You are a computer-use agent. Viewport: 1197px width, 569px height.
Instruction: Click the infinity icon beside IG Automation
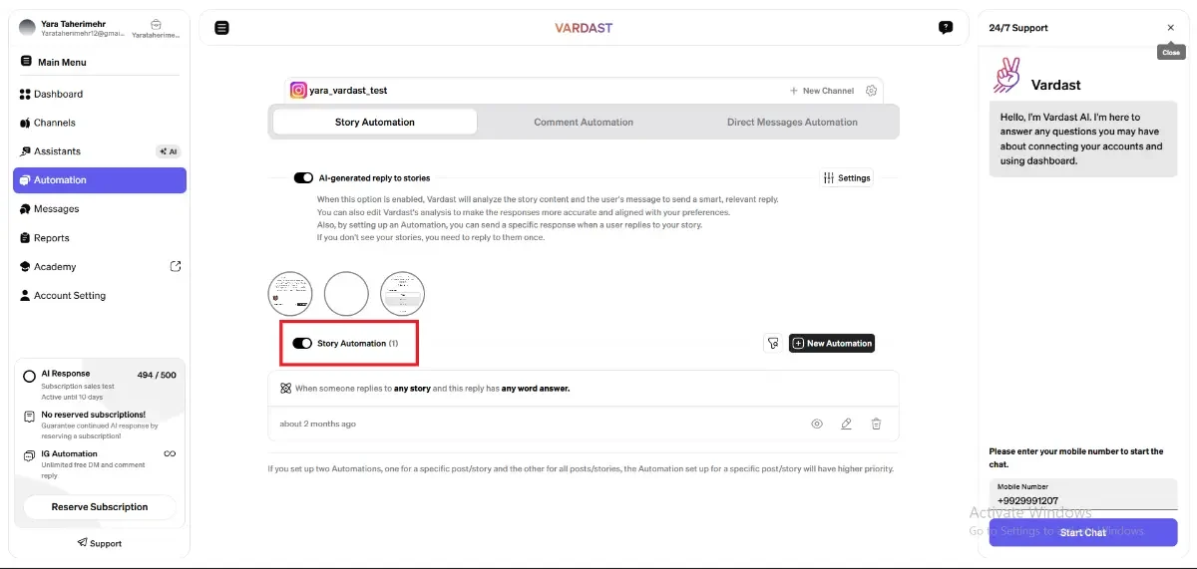click(170, 454)
